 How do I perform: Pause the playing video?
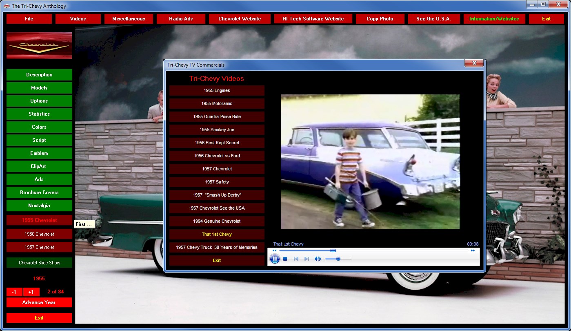[x=275, y=259]
